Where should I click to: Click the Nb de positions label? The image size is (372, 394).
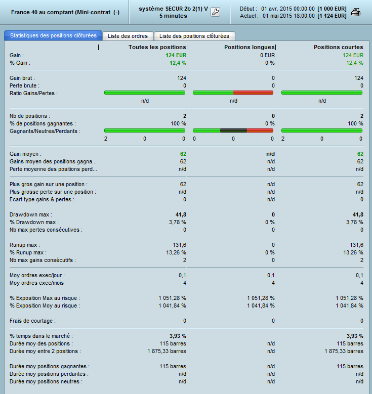[30, 116]
